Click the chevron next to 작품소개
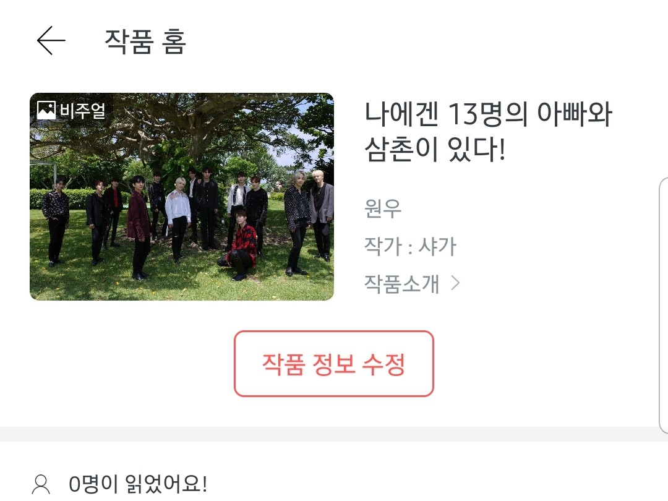The width and height of the screenshot is (668, 501). pyautogui.click(x=455, y=283)
